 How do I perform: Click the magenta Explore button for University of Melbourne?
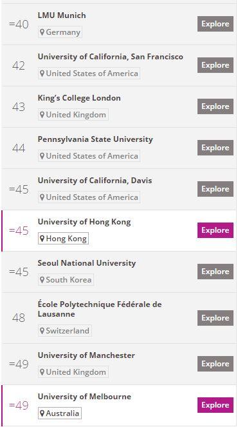coord(215,405)
